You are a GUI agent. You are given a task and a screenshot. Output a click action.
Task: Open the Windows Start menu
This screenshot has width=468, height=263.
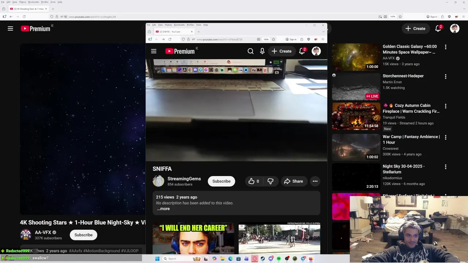(157, 259)
